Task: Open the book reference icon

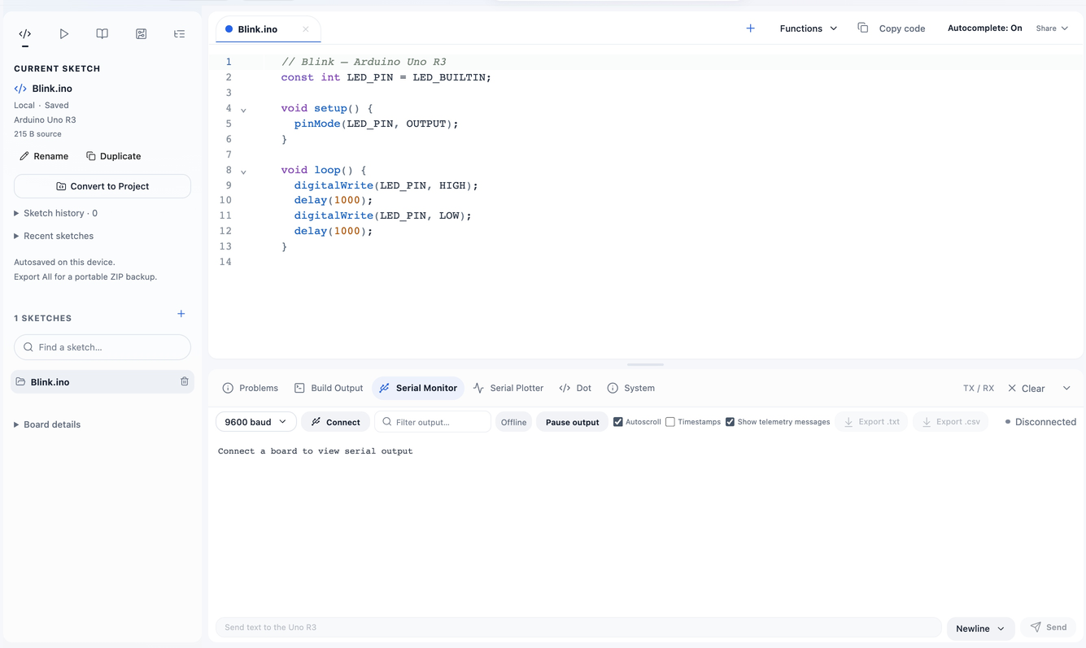Action: (102, 34)
